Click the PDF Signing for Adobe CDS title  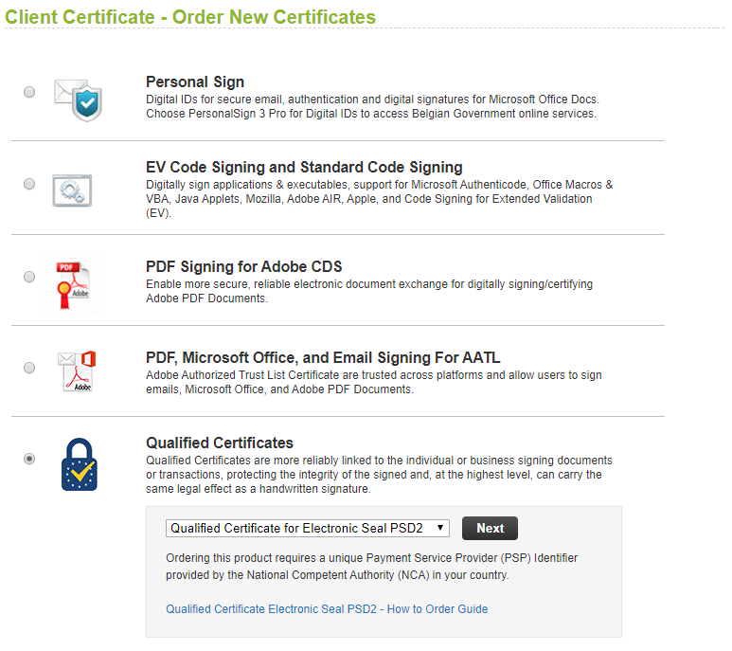243,267
